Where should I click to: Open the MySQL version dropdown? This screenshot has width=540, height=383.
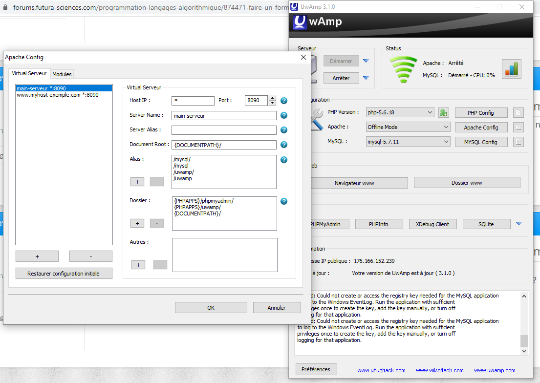(x=408, y=142)
